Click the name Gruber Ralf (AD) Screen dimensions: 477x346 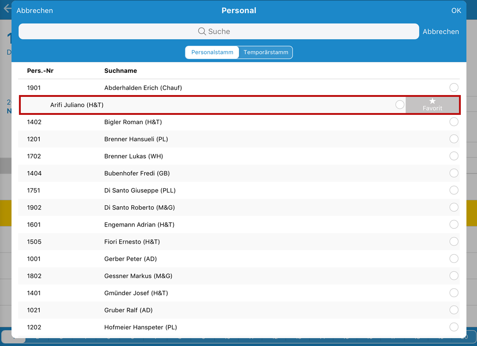pyautogui.click(x=128, y=310)
